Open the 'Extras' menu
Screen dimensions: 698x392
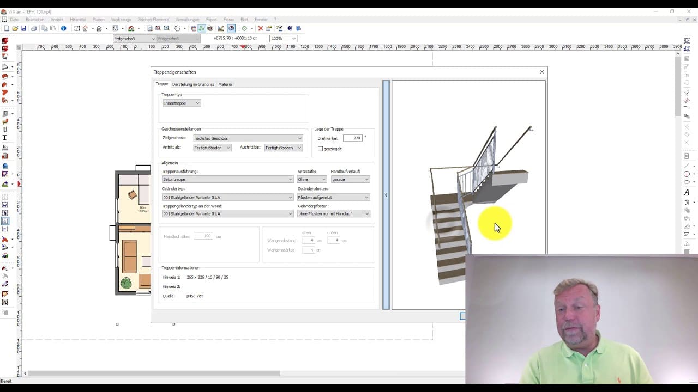[x=228, y=20]
